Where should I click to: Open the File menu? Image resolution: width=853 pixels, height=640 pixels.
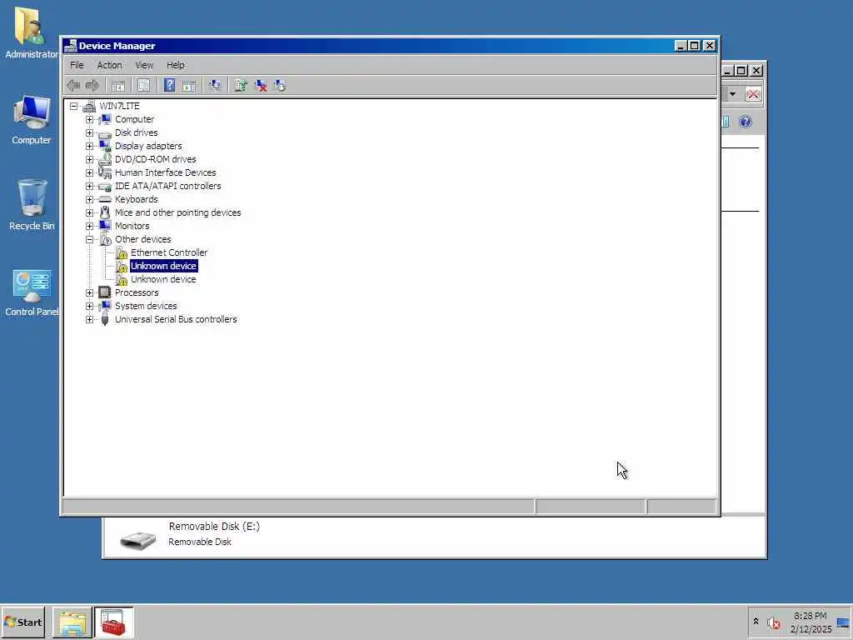77,65
